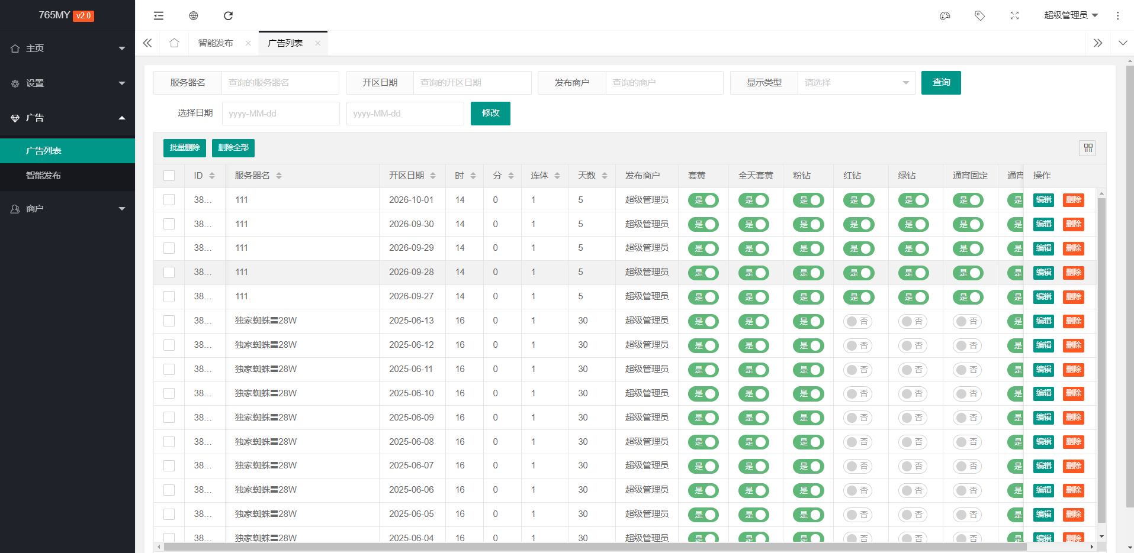The width and height of the screenshot is (1134, 553).
Task: Open the vertical three-dot more menu
Action: point(1118,15)
